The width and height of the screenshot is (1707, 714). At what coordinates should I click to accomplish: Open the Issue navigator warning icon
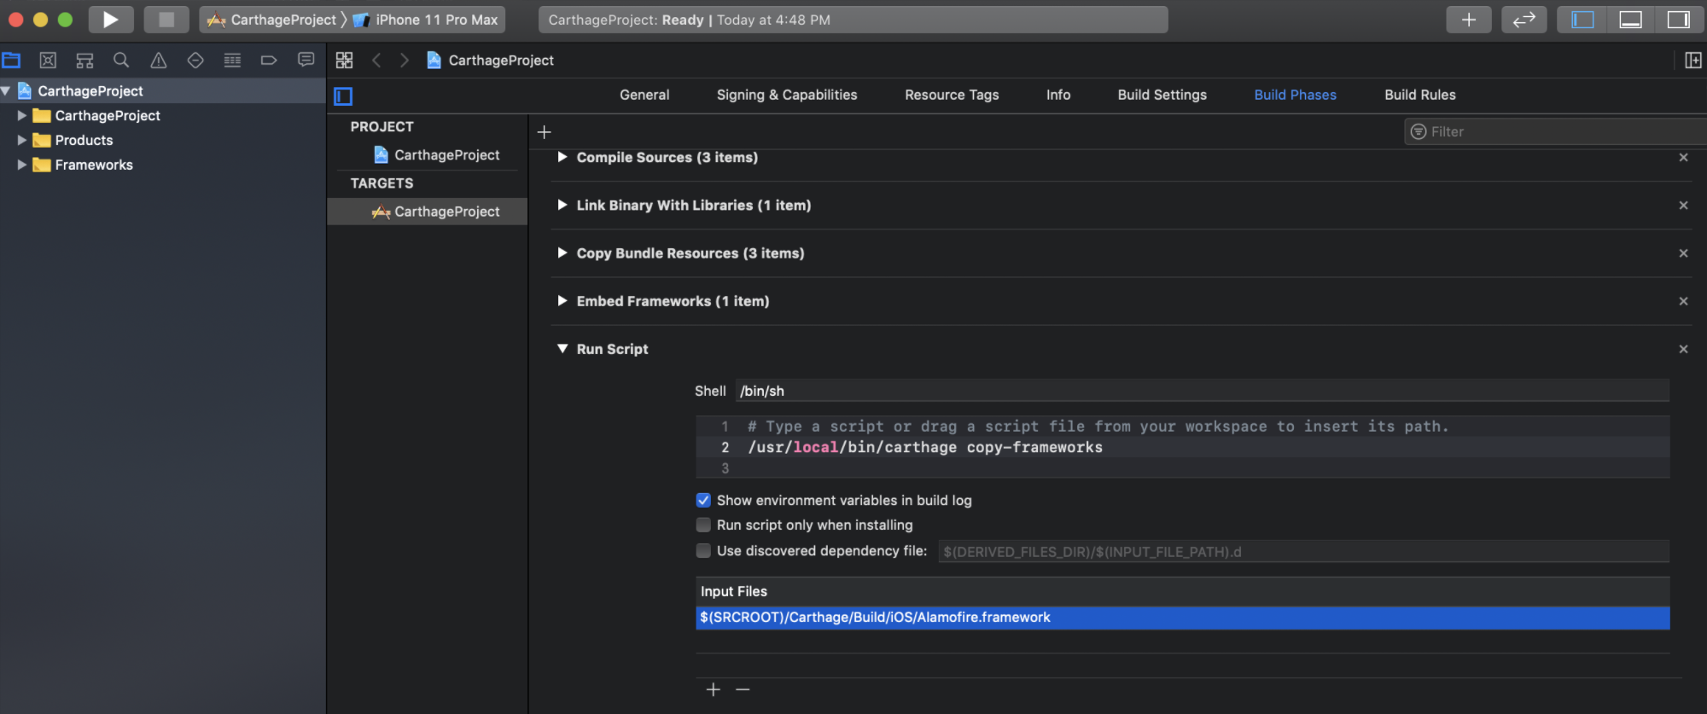(x=159, y=60)
